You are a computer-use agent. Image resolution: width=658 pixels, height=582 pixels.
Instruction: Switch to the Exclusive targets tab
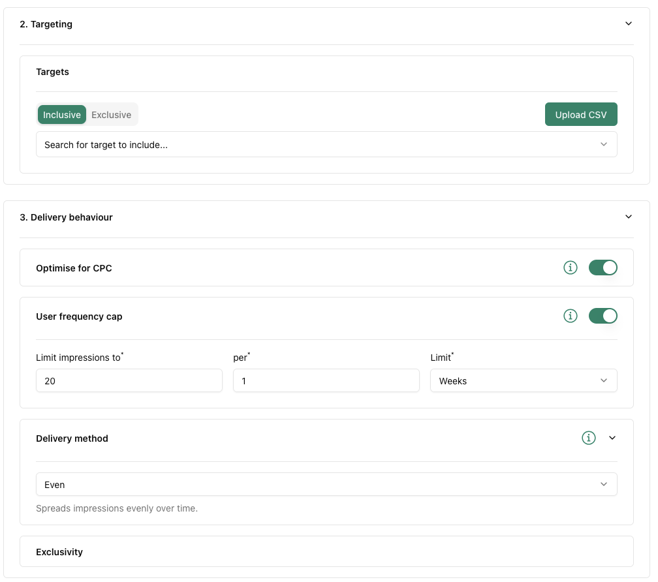click(111, 115)
